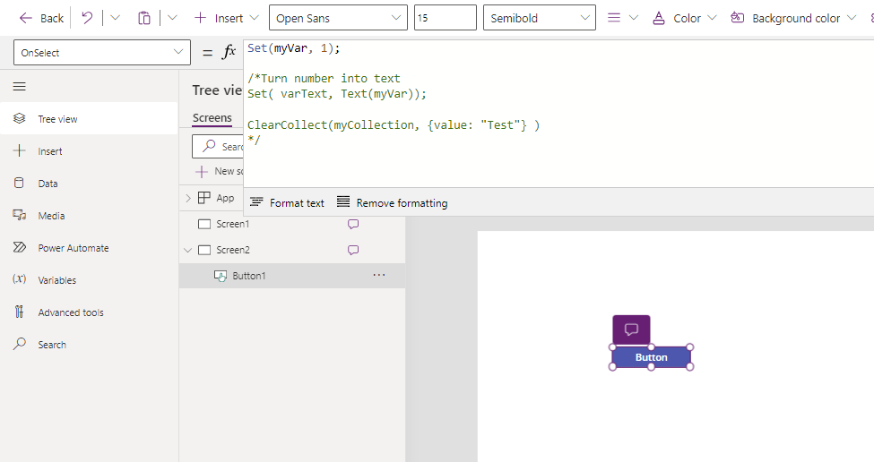
Task: Collapse the Screen2 node chevron
Action: pyautogui.click(x=188, y=250)
